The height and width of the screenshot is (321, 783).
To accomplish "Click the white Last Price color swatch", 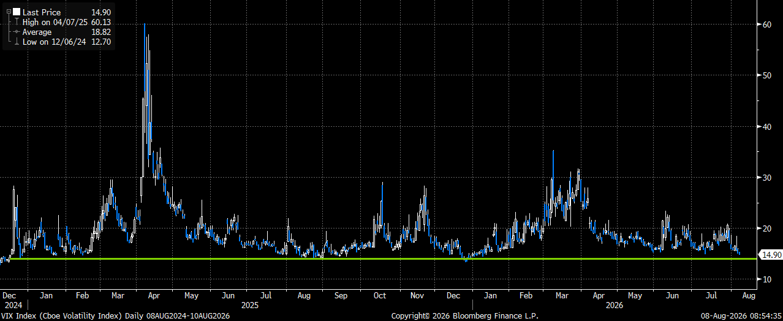I will [x=16, y=12].
